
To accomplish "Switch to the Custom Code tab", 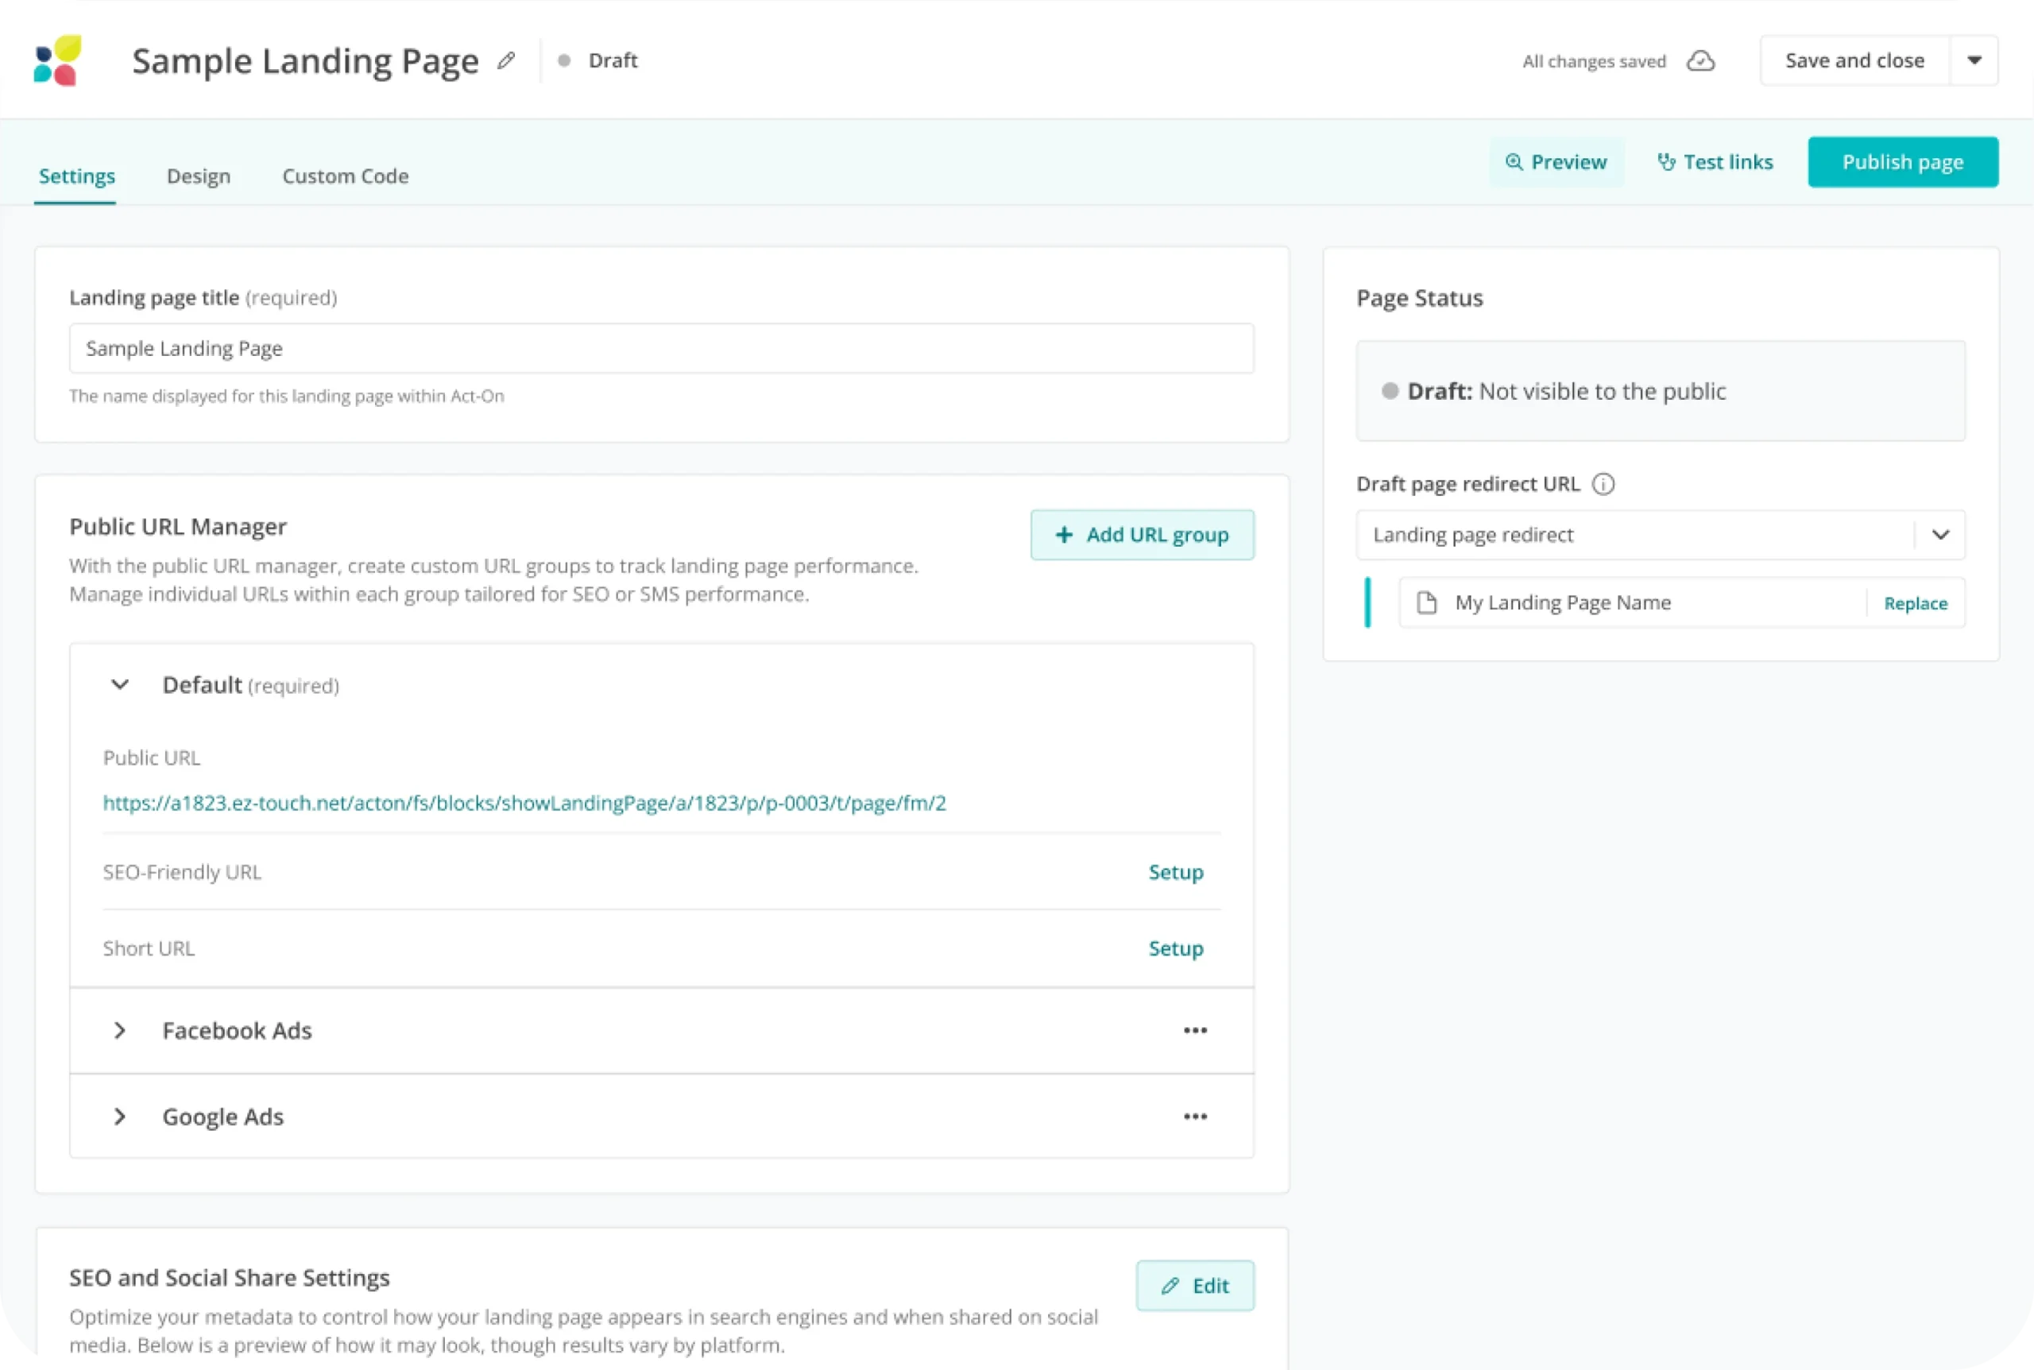I will click(x=345, y=176).
